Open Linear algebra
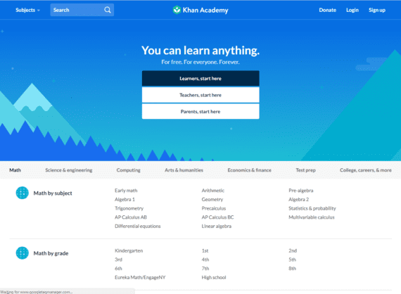Screen dimensions: 401x294 click(x=217, y=226)
